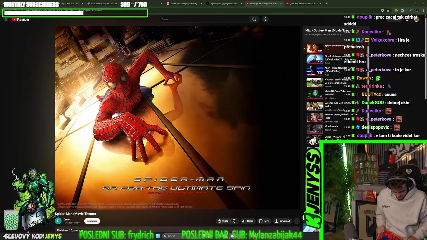Click the Spider-Man video player
The image size is (427, 240).
click(x=177, y=117)
